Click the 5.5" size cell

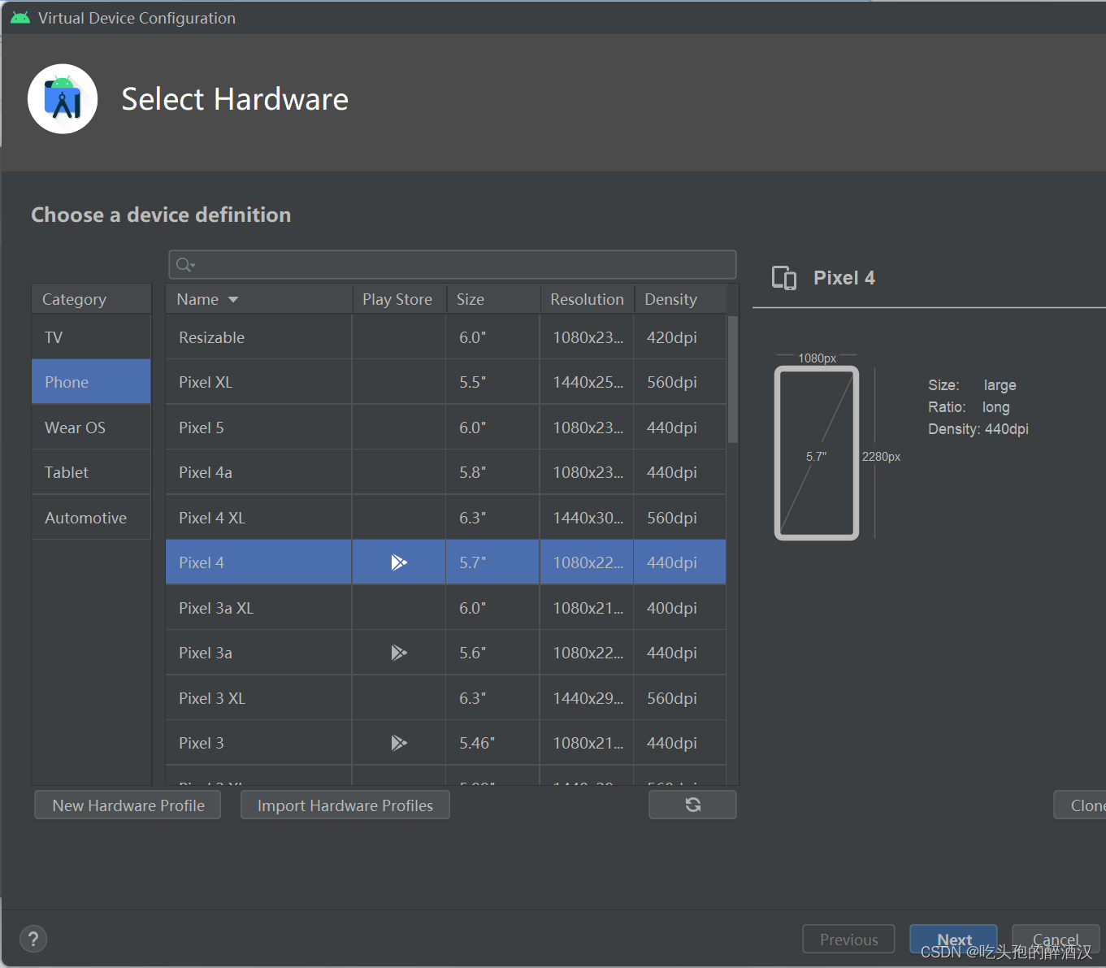coord(492,382)
